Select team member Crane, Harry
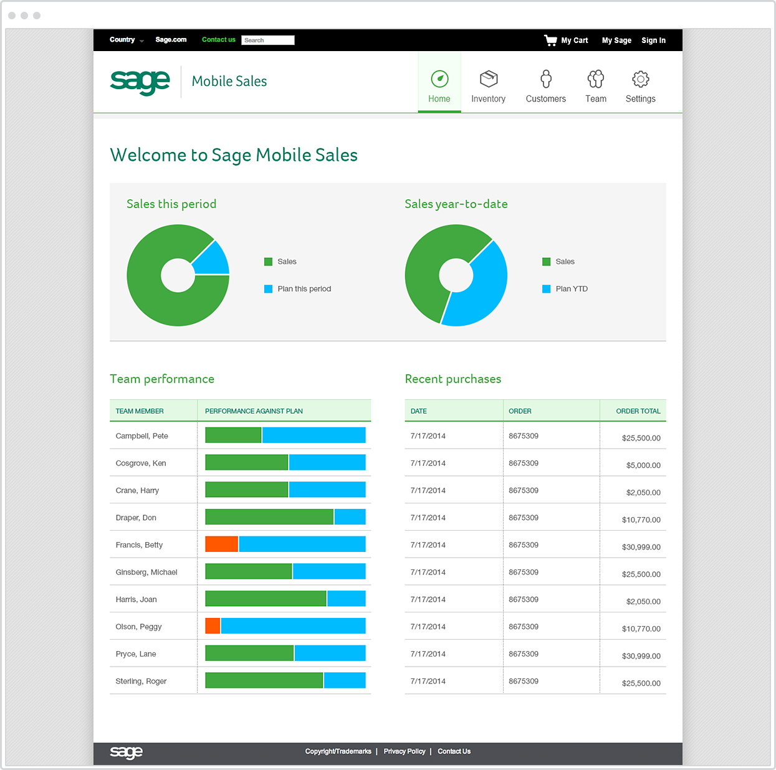 pyautogui.click(x=137, y=491)
